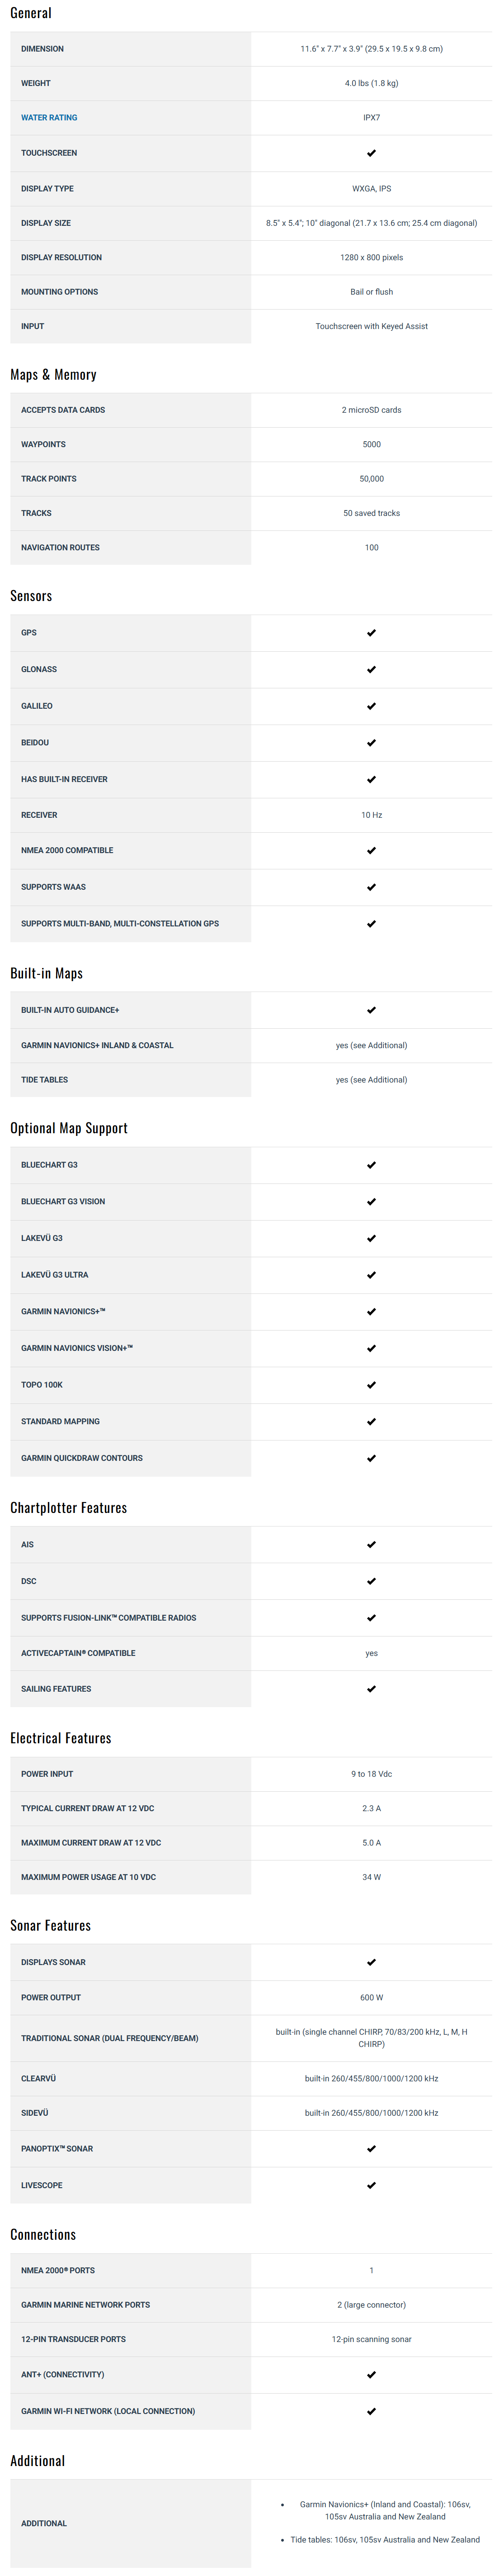The width and height of the screenshot is (499, 2576).
Task: Click the Display Resolution label
Action: [x=61, y=258]
